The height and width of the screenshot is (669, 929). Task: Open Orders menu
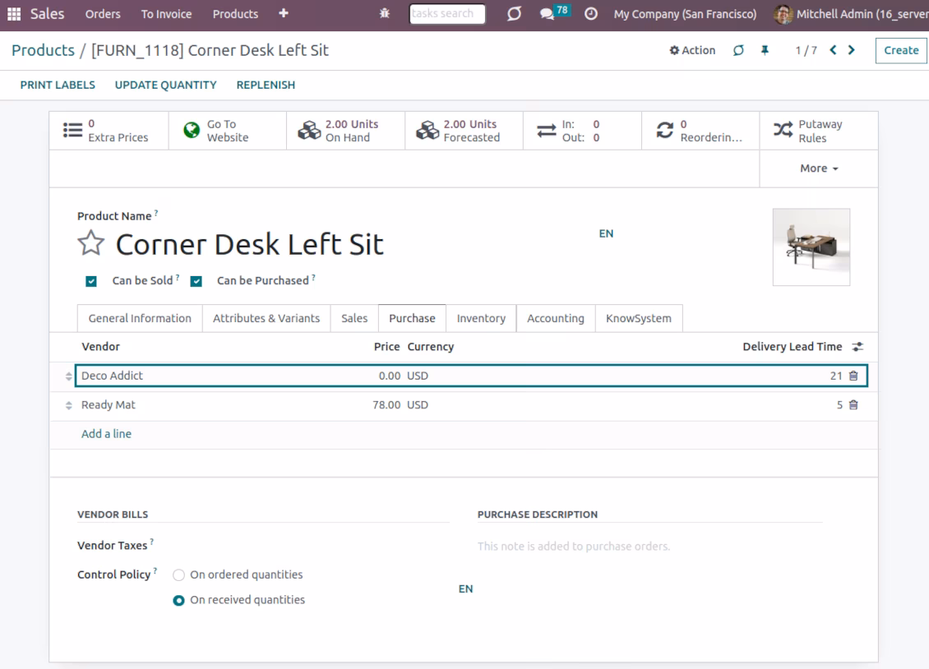pyautogui.click(x=103, y=14)
